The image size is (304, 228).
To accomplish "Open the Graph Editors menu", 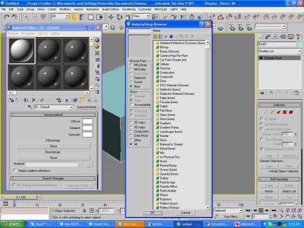I will click(110, 9).
